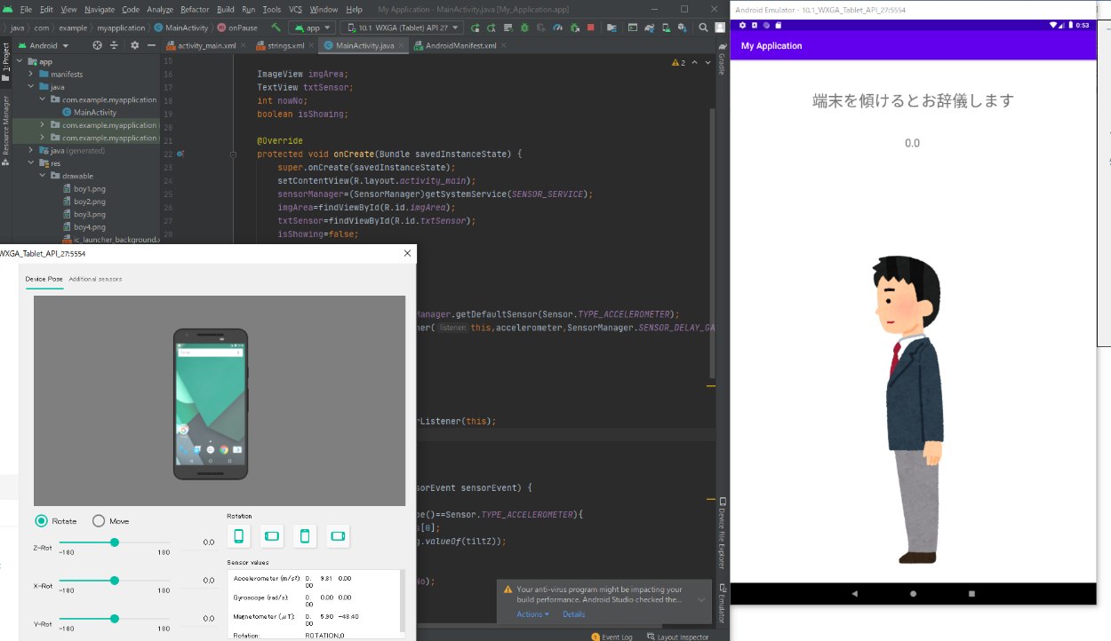Switch to the activity_main.xml tab
The width and height of the screenshot is (1111, 641).
click(205, 45)
